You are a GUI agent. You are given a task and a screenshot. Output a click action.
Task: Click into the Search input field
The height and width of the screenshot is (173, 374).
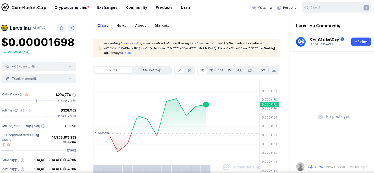coord(336,7)
